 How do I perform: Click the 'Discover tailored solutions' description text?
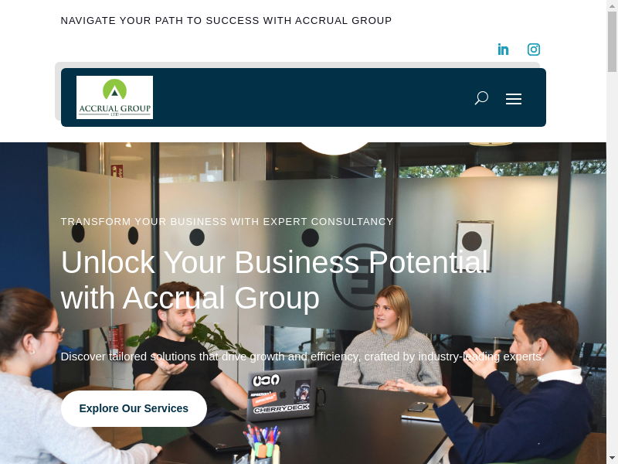[x=302, y=357]
